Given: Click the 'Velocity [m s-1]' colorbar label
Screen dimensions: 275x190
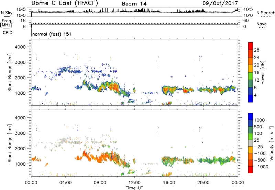Looking at the screenshot, I should (x=272, y=143).
